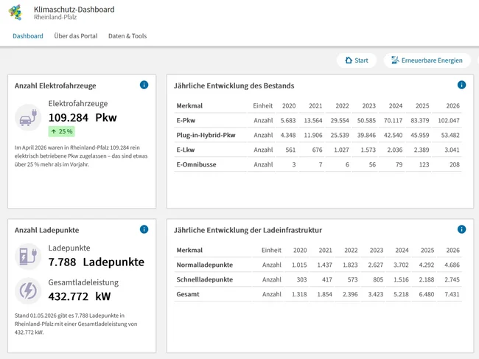Image resolution: width=479 pixels, height=359 pixels.
Task: Click E-Lkw 2026 value 3.041
Action: pyautogui.click(x=452, y=150)
